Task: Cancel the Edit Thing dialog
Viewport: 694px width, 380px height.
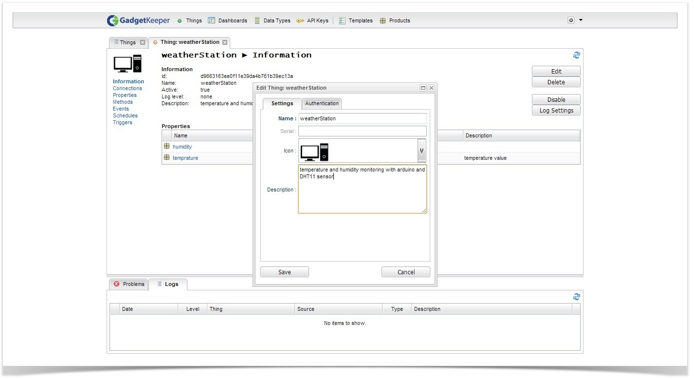Action: [x=406, y=272]
